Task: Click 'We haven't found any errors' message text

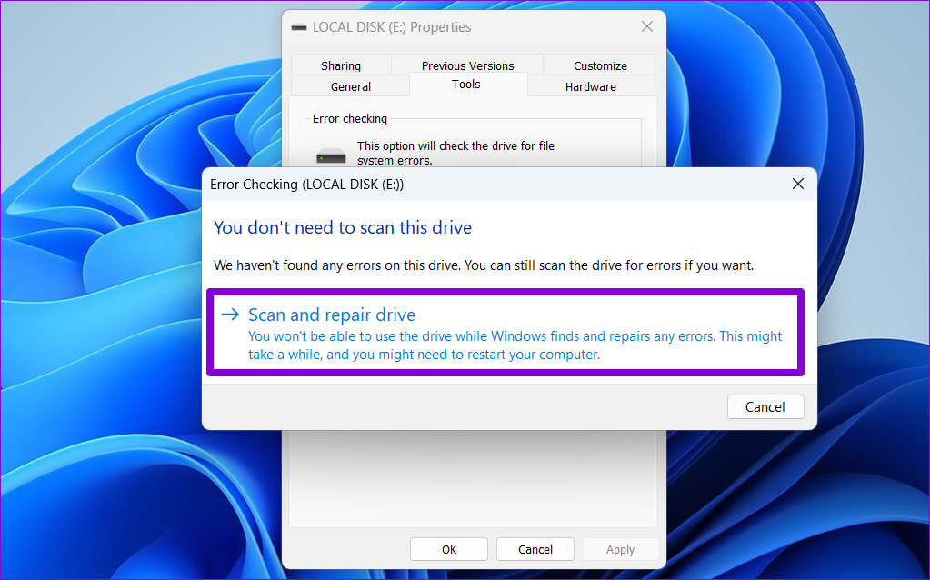Action: tap(484, 265)
